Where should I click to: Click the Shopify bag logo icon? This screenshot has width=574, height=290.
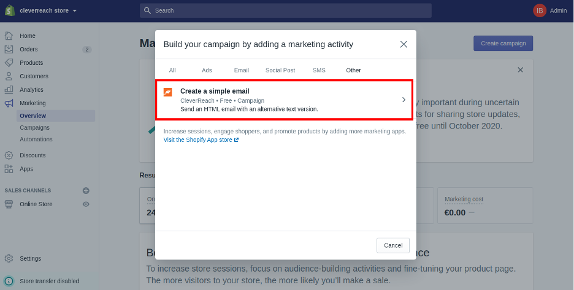tap(10, 10)
